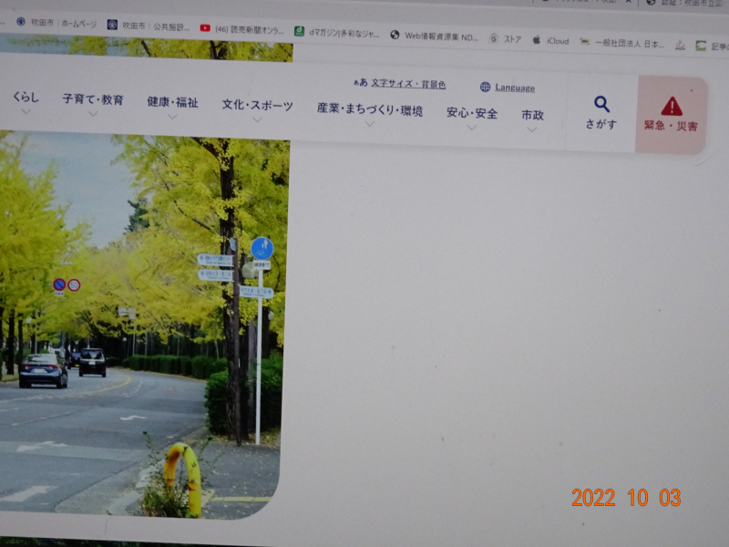Open the 吹田市 公共施設 bookmark

click(149, 26)
